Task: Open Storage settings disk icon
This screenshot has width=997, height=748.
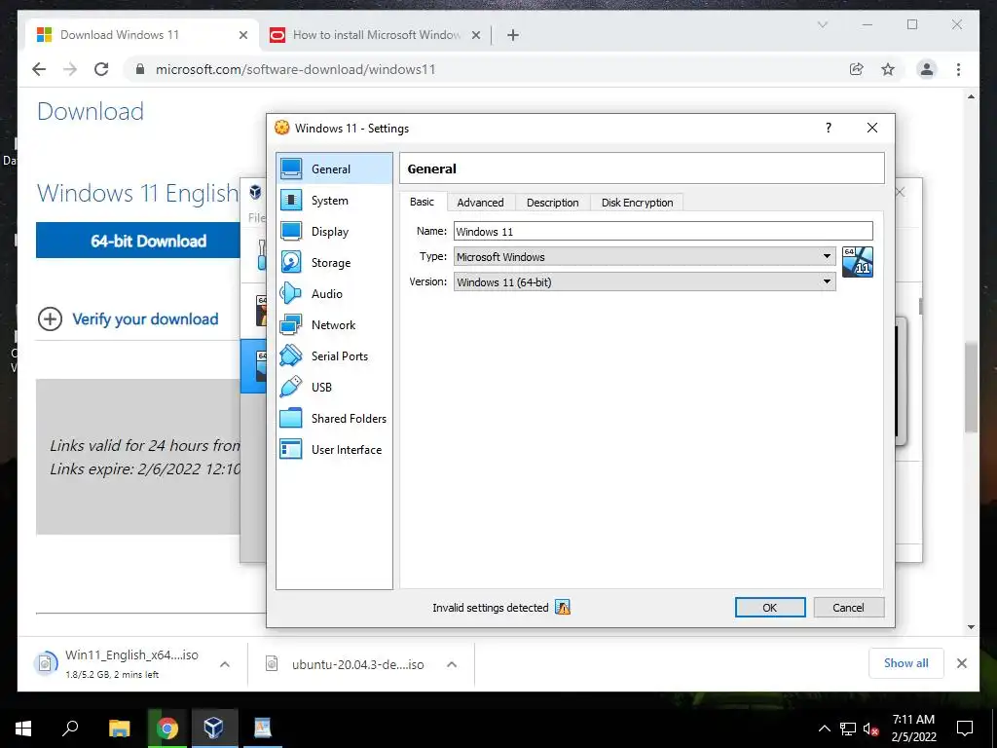Action: point(291,262)
